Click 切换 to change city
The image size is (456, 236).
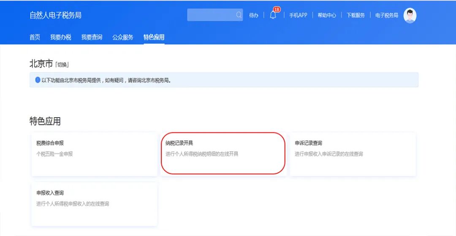62,65
